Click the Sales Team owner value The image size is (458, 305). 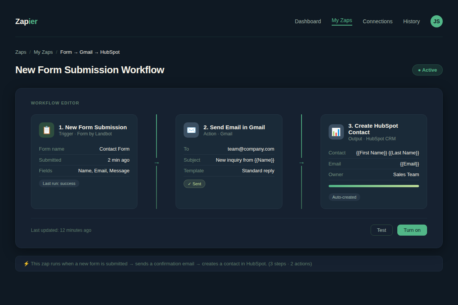click(406, 175)
